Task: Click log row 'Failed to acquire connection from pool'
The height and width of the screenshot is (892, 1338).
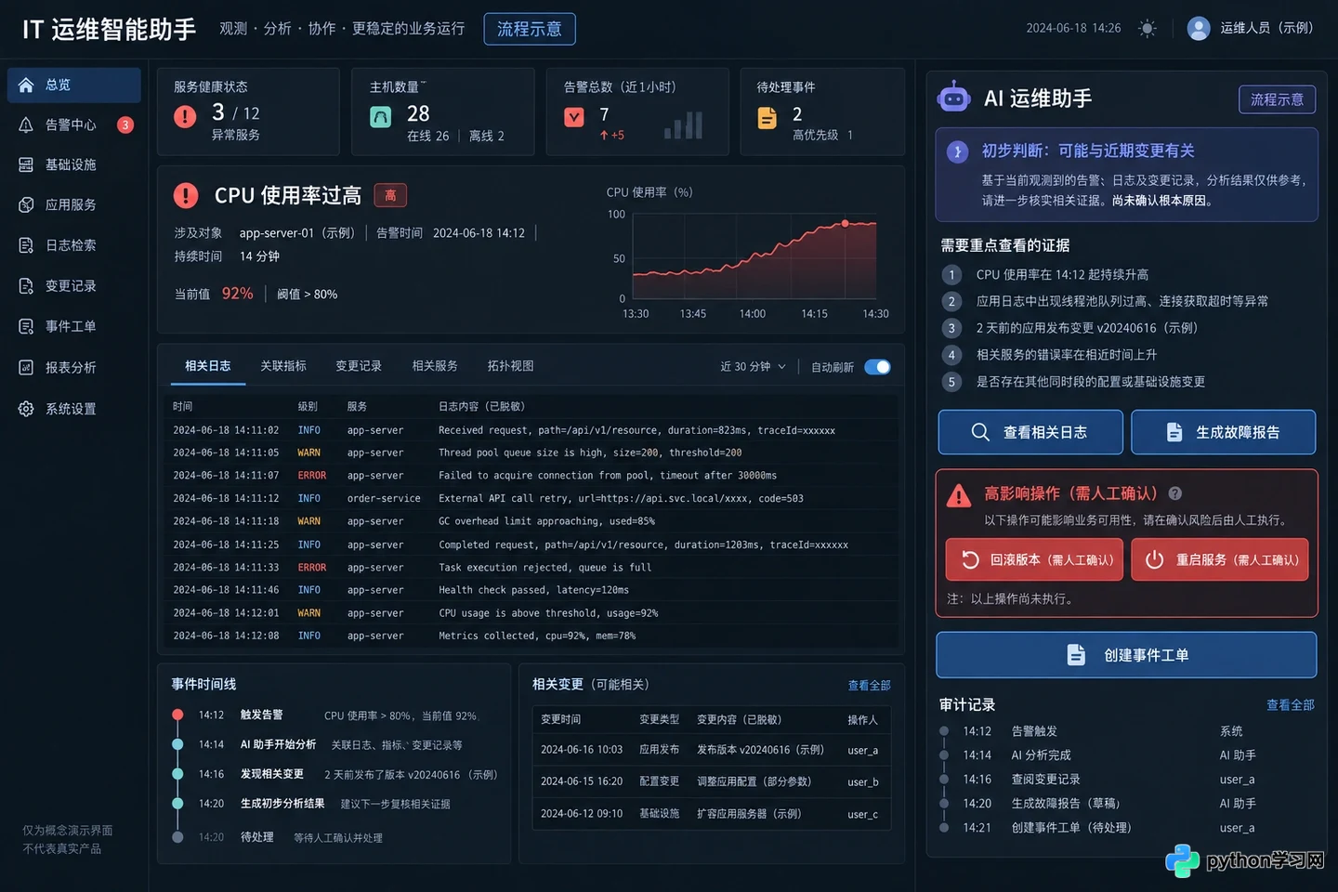Action: click(532, 476)
